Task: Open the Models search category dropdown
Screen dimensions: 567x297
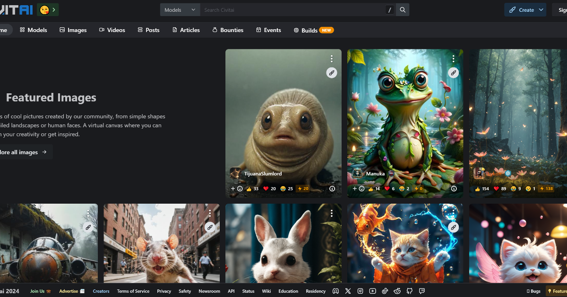Action: [x=180, y=10]
